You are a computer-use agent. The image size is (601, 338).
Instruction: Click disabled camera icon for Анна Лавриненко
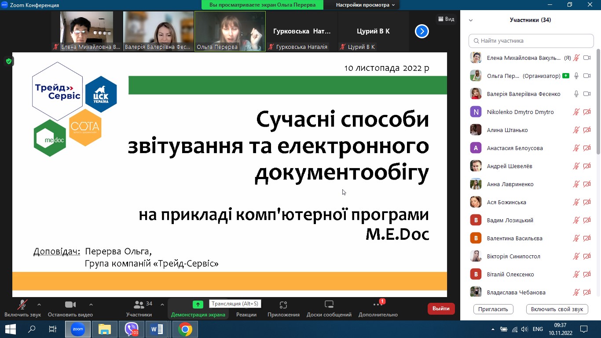[x=587, y=184]
